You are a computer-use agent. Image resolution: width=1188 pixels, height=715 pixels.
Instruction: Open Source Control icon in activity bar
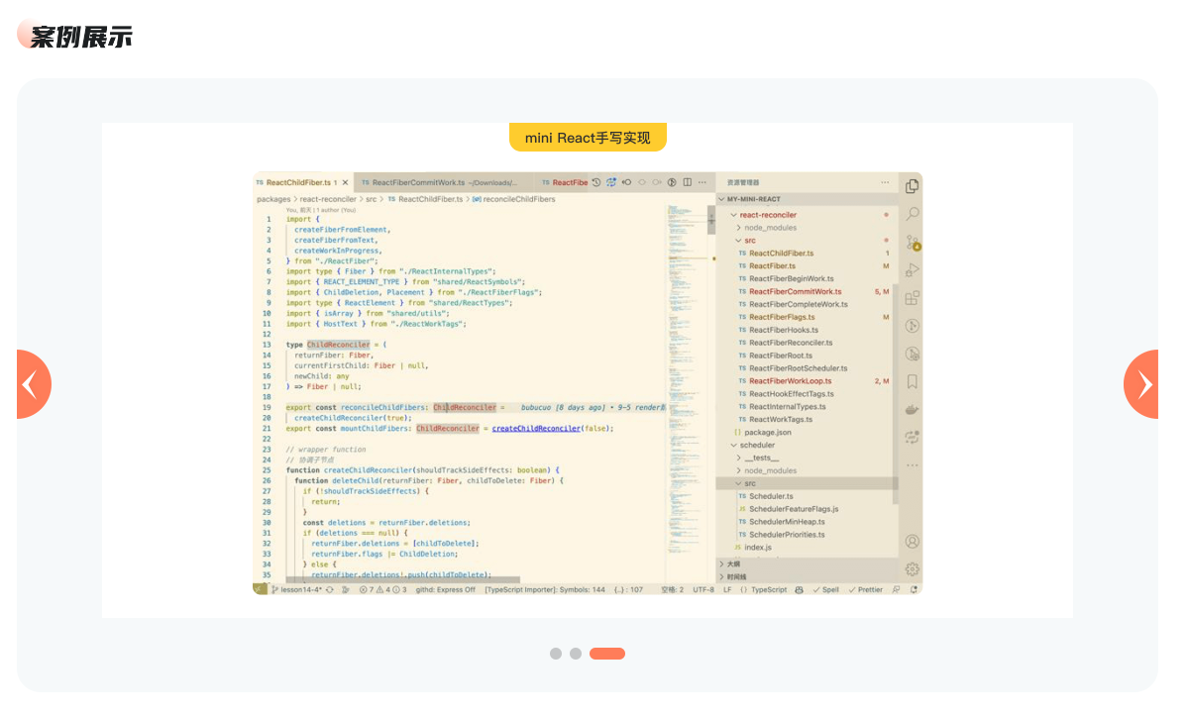point(913,243)
